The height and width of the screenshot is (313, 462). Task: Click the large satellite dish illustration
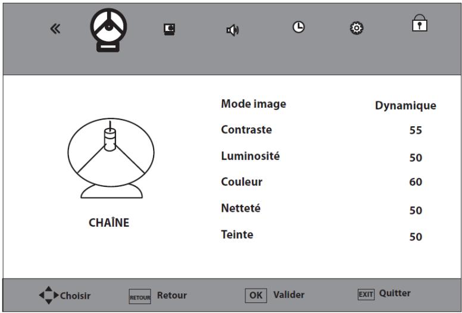pyautogui.click(x=111, y=158)
